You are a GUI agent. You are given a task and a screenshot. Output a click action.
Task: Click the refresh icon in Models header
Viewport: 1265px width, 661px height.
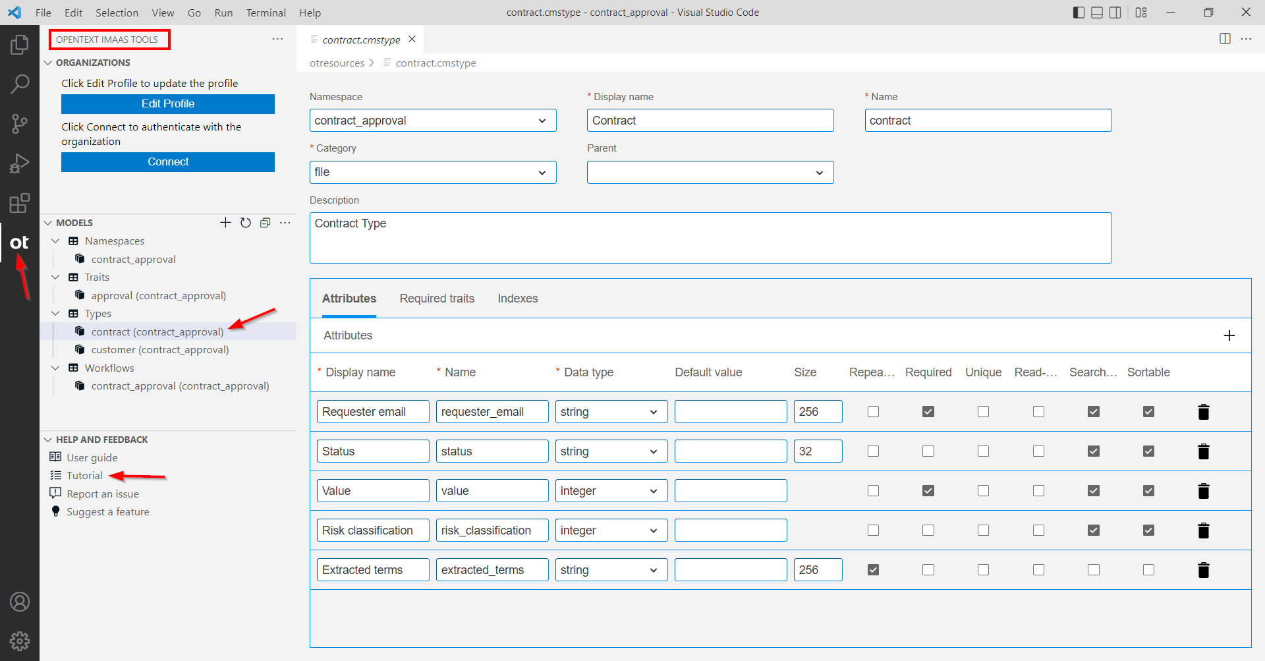click(246, 223)
